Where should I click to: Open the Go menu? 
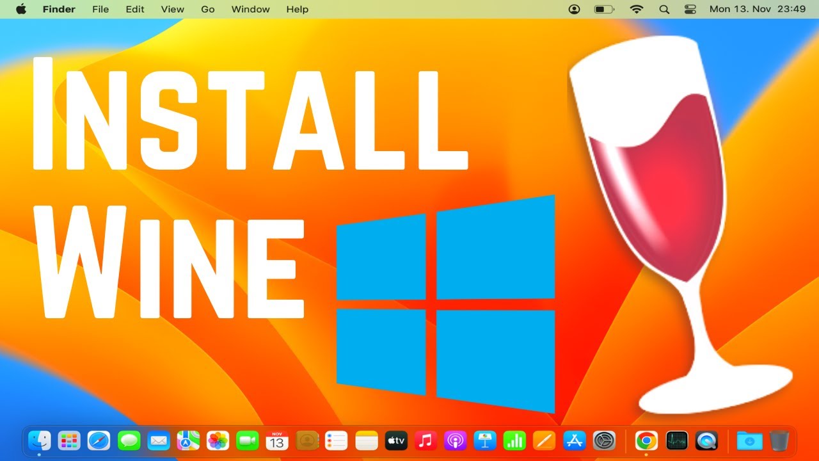208,9
